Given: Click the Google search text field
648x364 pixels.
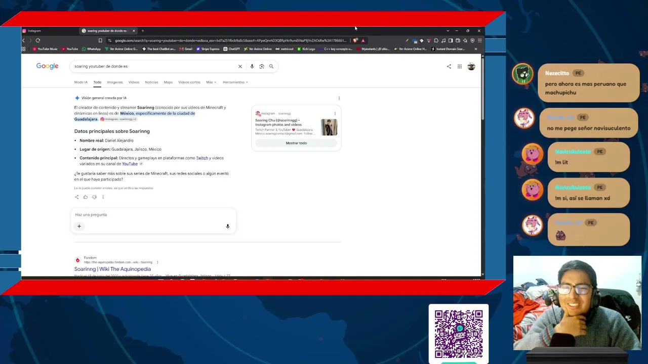Looking at the screenshot, I should click(x=154, y=66).
